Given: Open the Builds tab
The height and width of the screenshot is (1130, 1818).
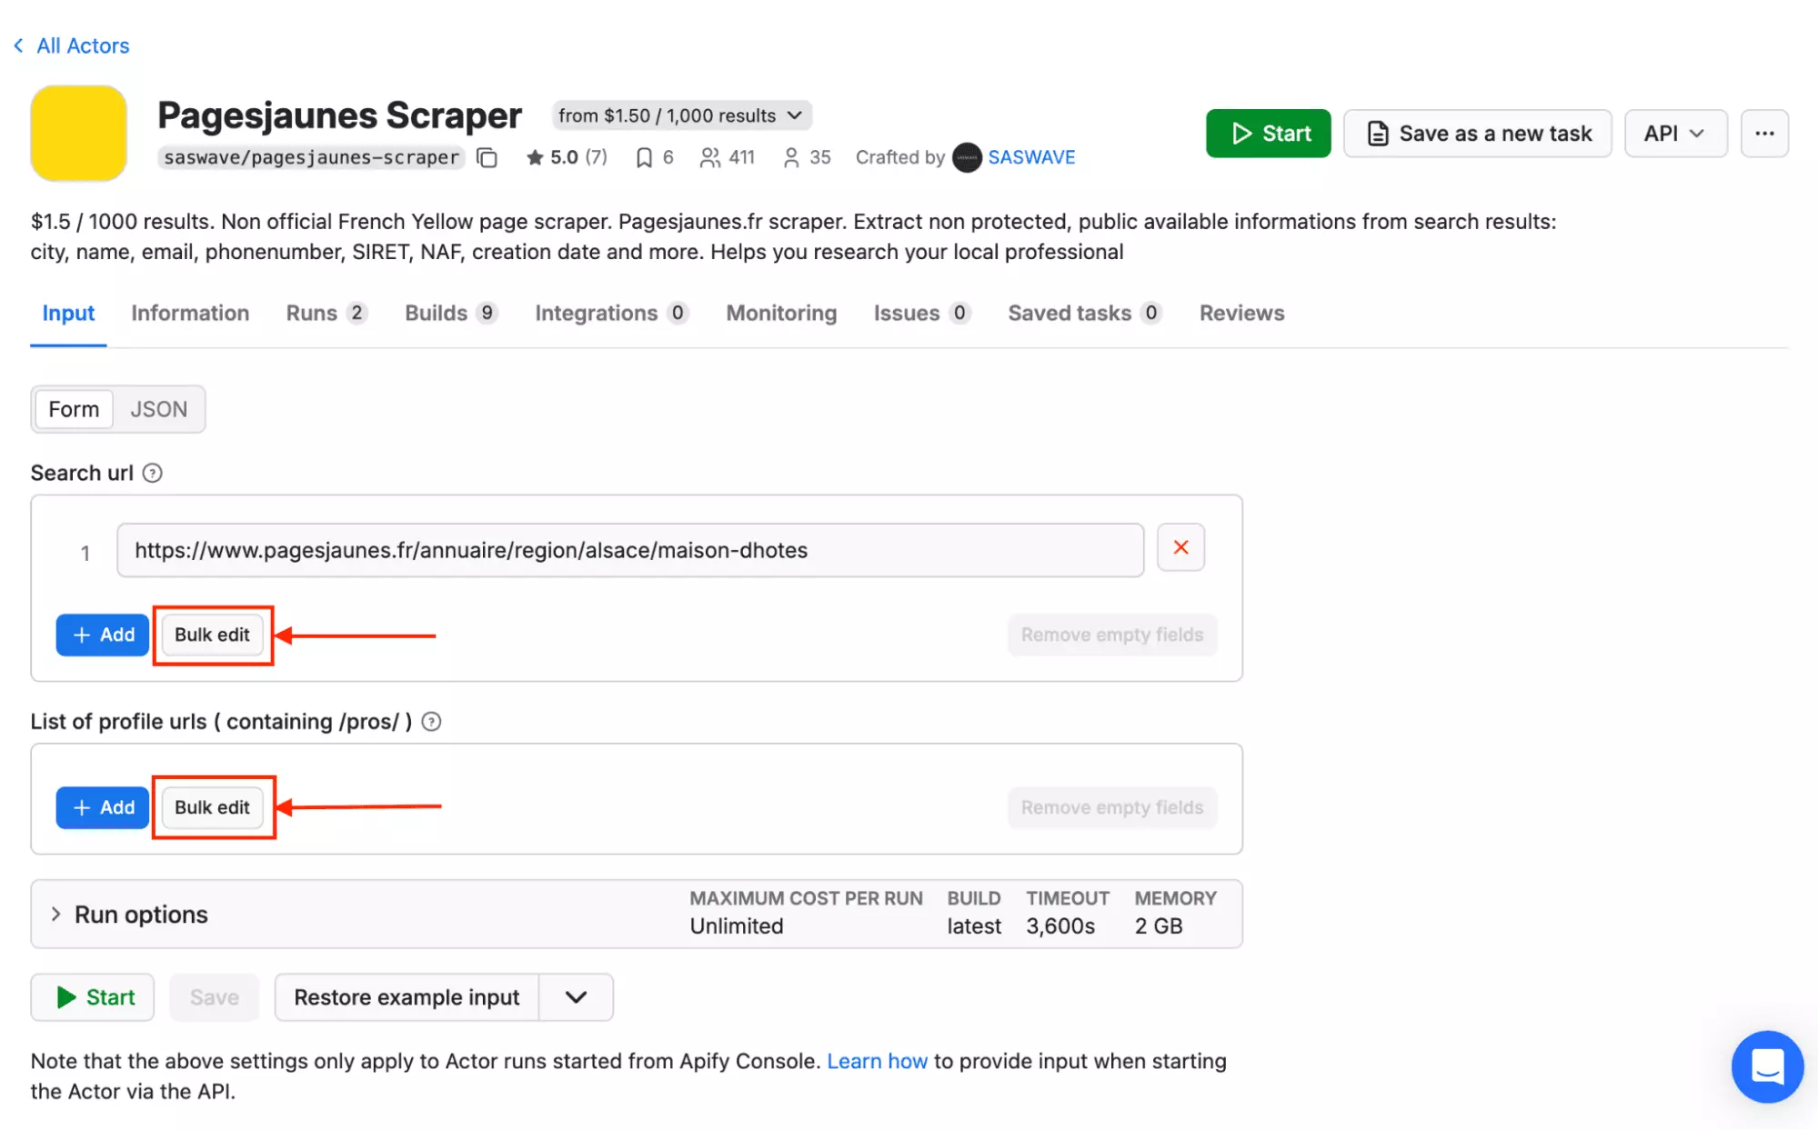Looking at the screenshot, I should 451,313.
